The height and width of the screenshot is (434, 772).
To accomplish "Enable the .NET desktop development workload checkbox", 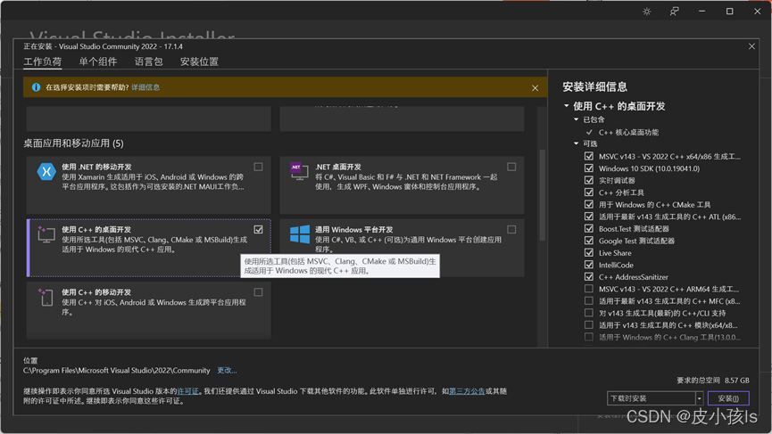I will coord(511,168).
